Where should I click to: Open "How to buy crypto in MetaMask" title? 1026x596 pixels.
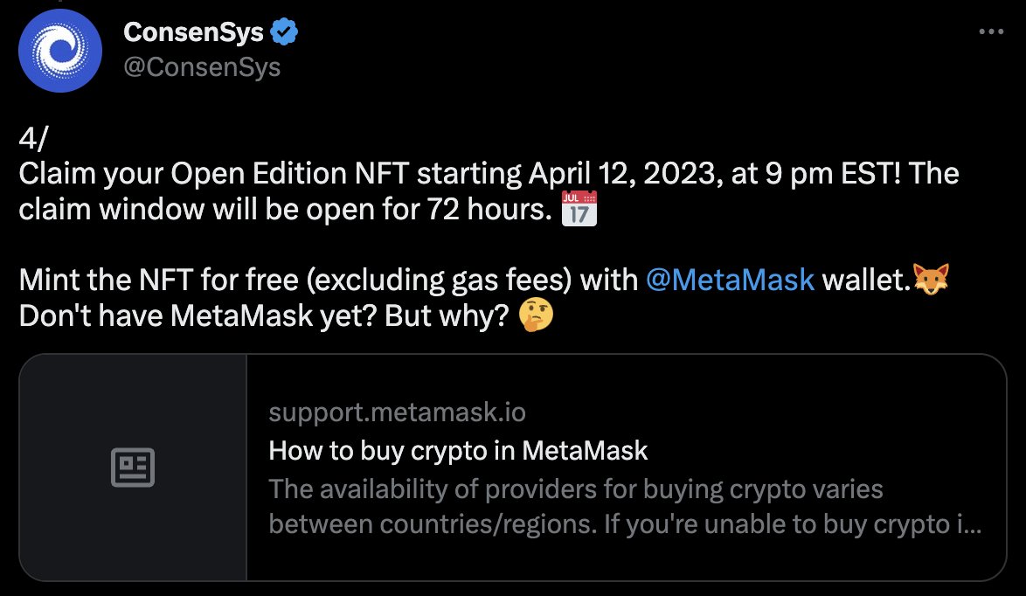point(458,451)
